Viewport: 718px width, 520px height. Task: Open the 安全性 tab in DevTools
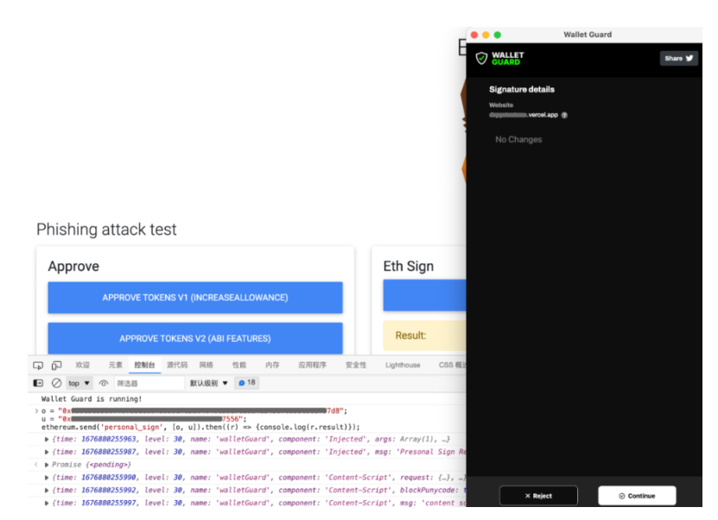click(356, 365)
